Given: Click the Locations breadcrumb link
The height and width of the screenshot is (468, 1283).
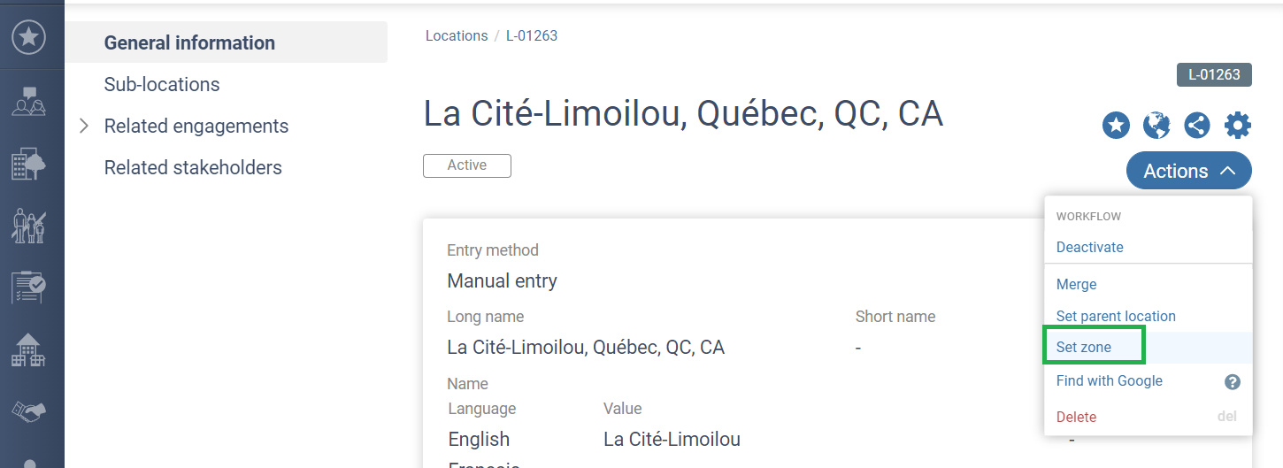Looking at the screenshot, I should click(457, 36).
